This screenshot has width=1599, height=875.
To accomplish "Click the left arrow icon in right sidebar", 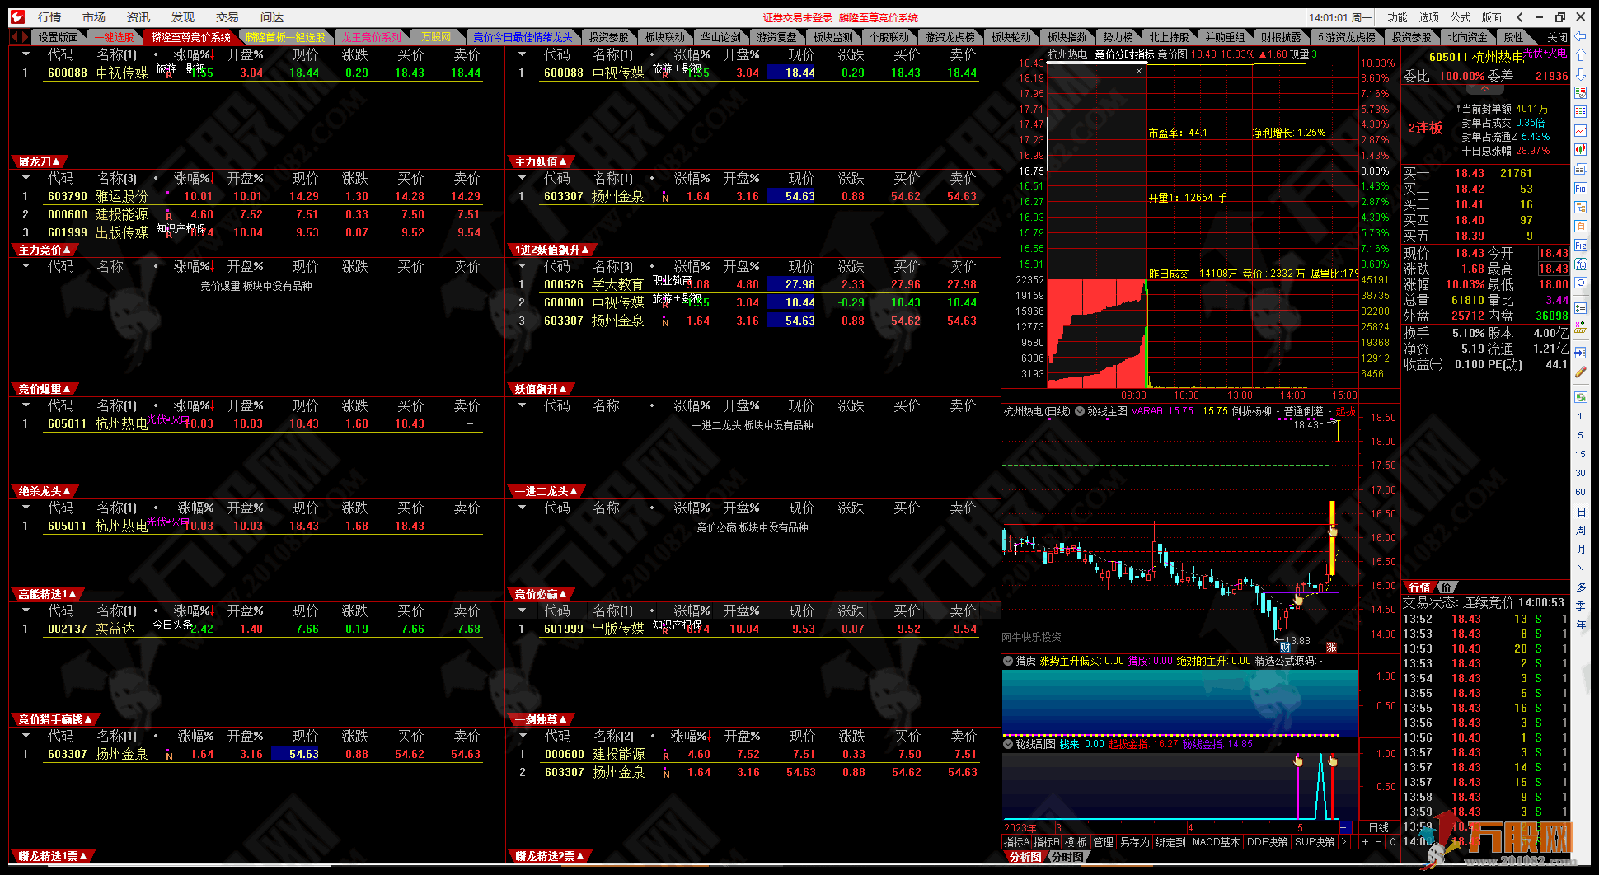I will tap(1580, 36).
